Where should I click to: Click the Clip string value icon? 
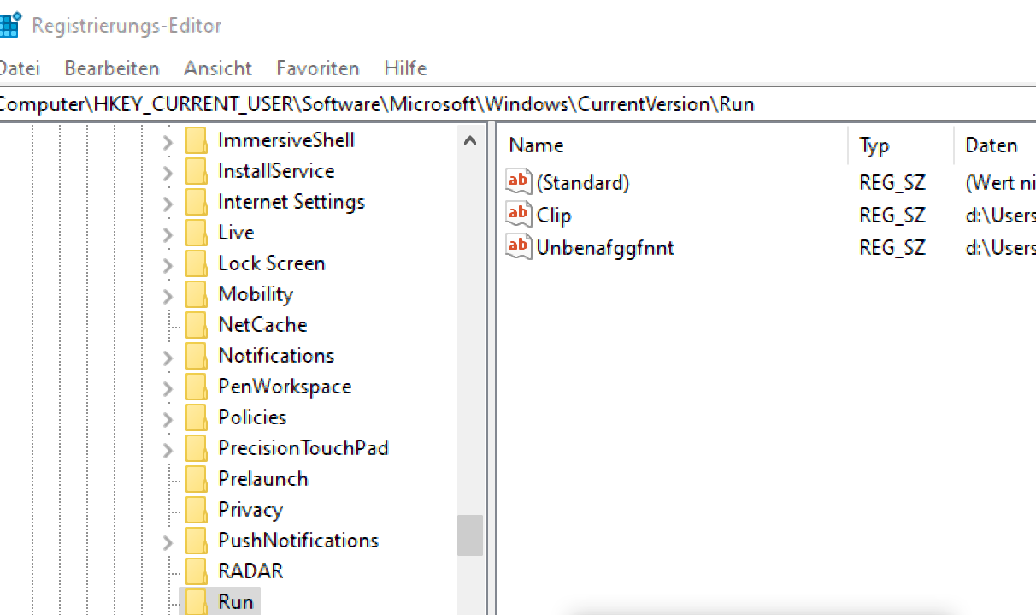pos(519,215)
